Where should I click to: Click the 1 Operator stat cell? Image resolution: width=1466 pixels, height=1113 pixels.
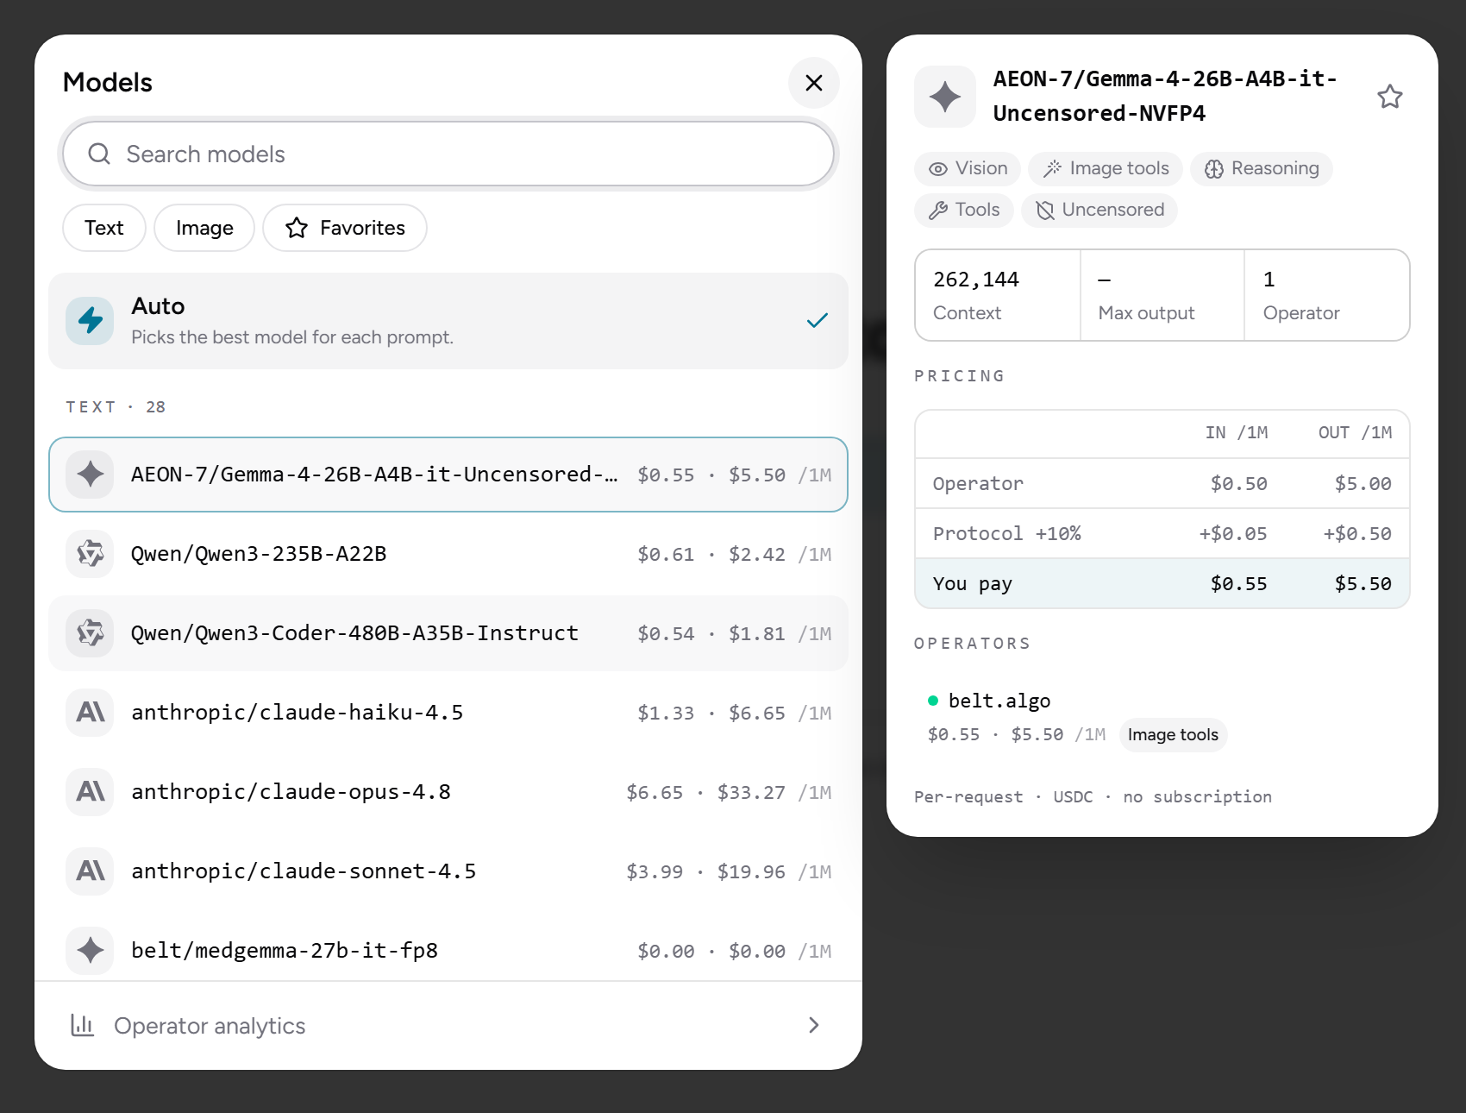pos(1327,295)
